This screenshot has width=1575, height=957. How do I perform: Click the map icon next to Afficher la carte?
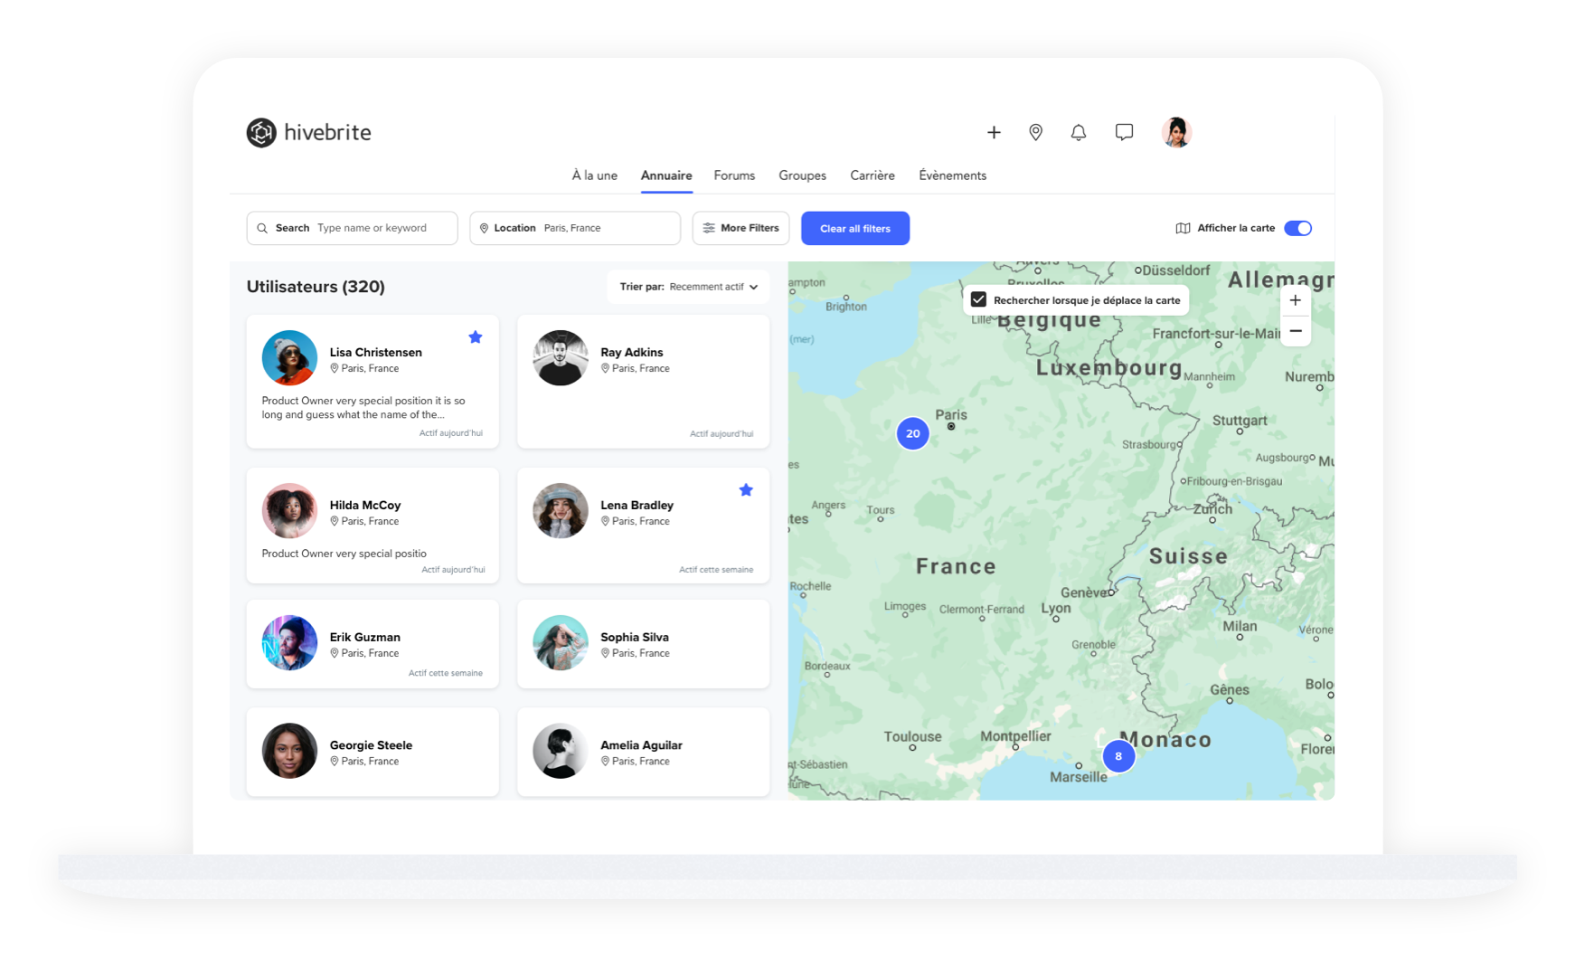point(1183,228)
